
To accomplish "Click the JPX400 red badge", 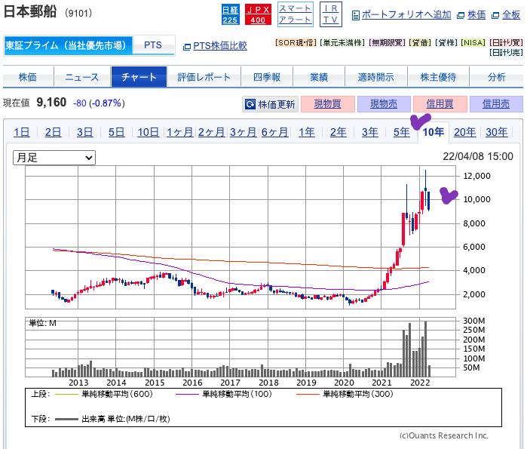I will (258, 14).
